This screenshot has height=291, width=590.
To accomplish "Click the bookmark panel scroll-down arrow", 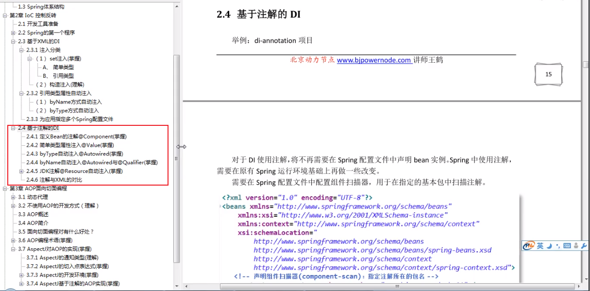I will 177,287.
